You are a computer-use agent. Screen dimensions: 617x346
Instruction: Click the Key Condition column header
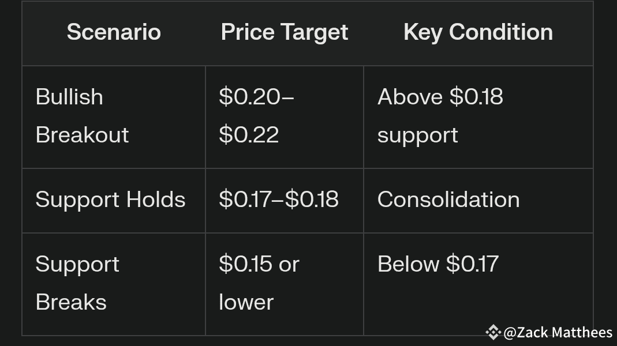point(478,32)
